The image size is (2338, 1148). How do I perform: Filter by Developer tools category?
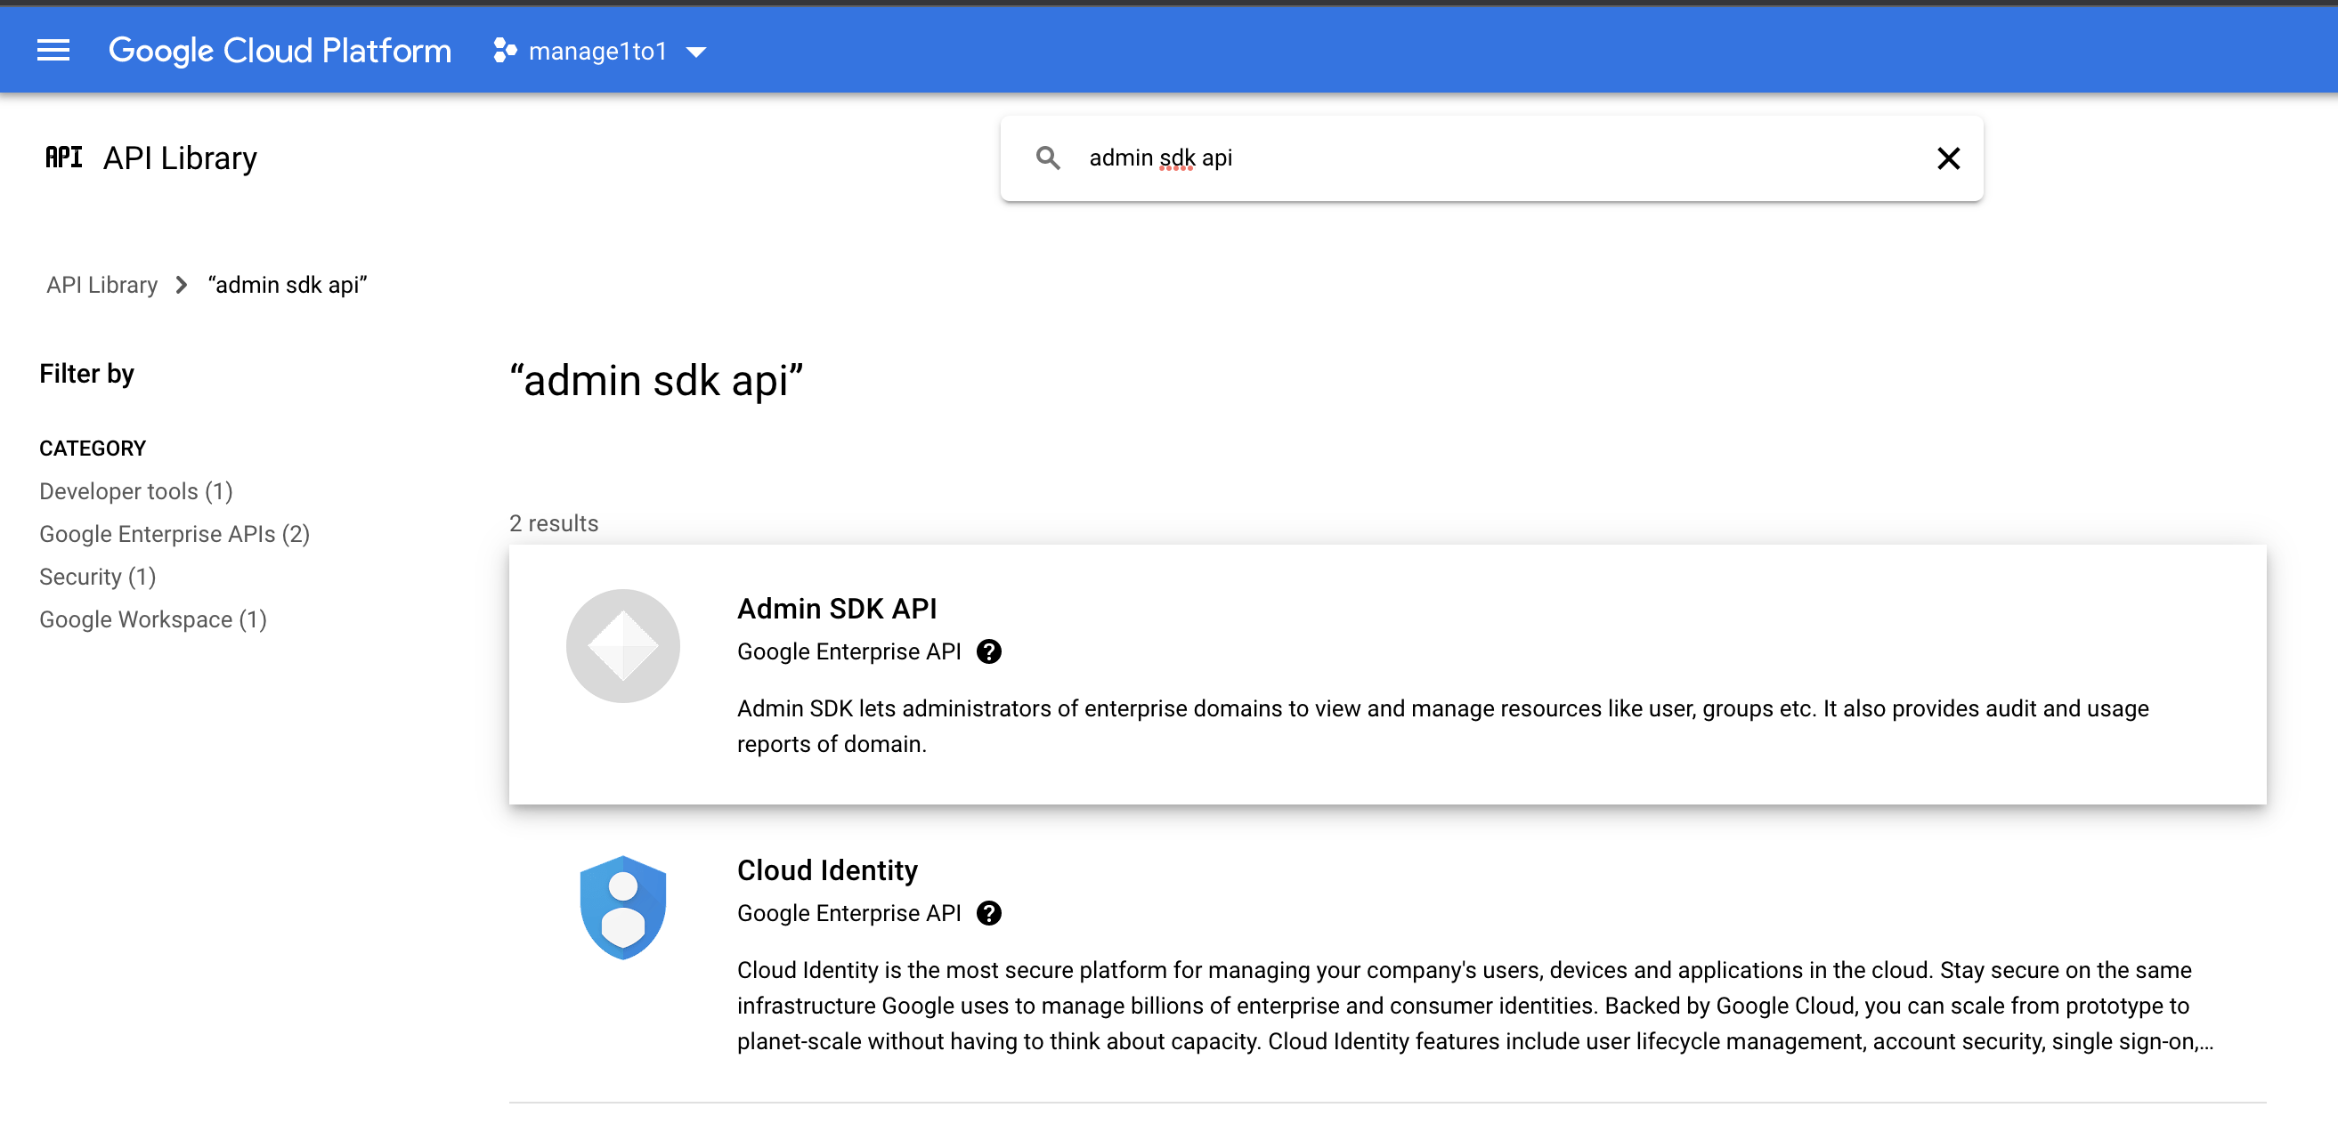[x=136, y=491]
